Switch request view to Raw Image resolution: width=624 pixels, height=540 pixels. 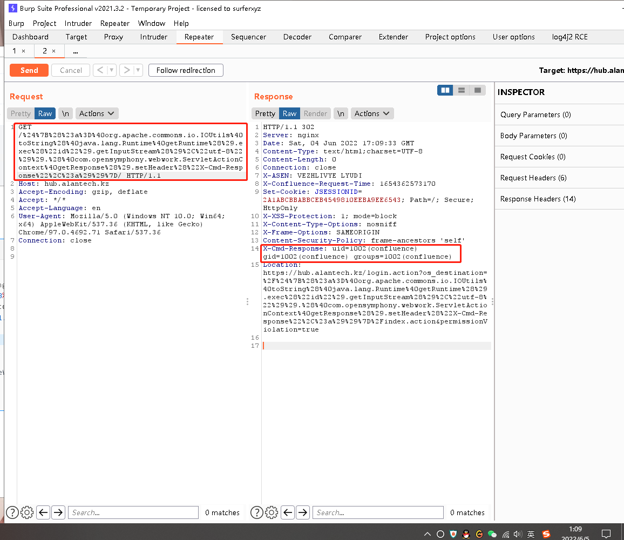tap(45, 113)
